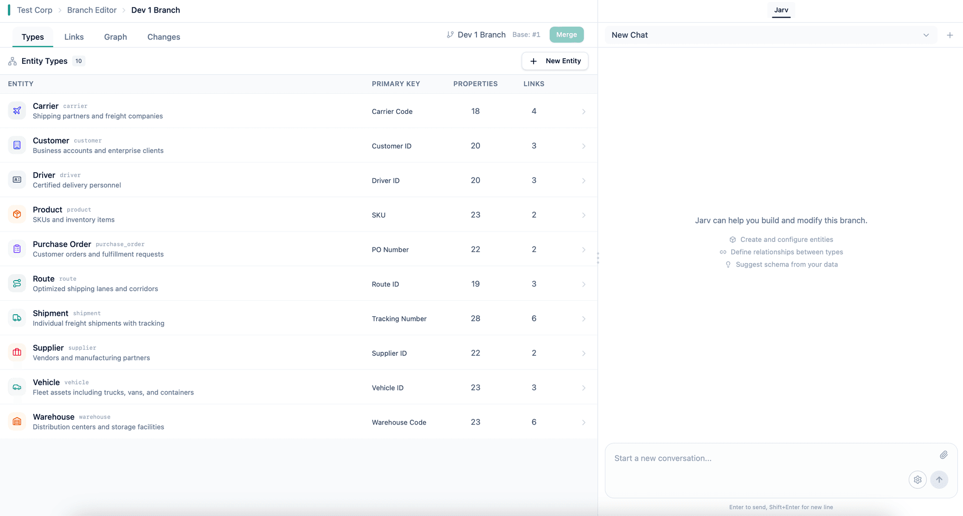Open the attachment paperclip in chat

tap(943, 455)
